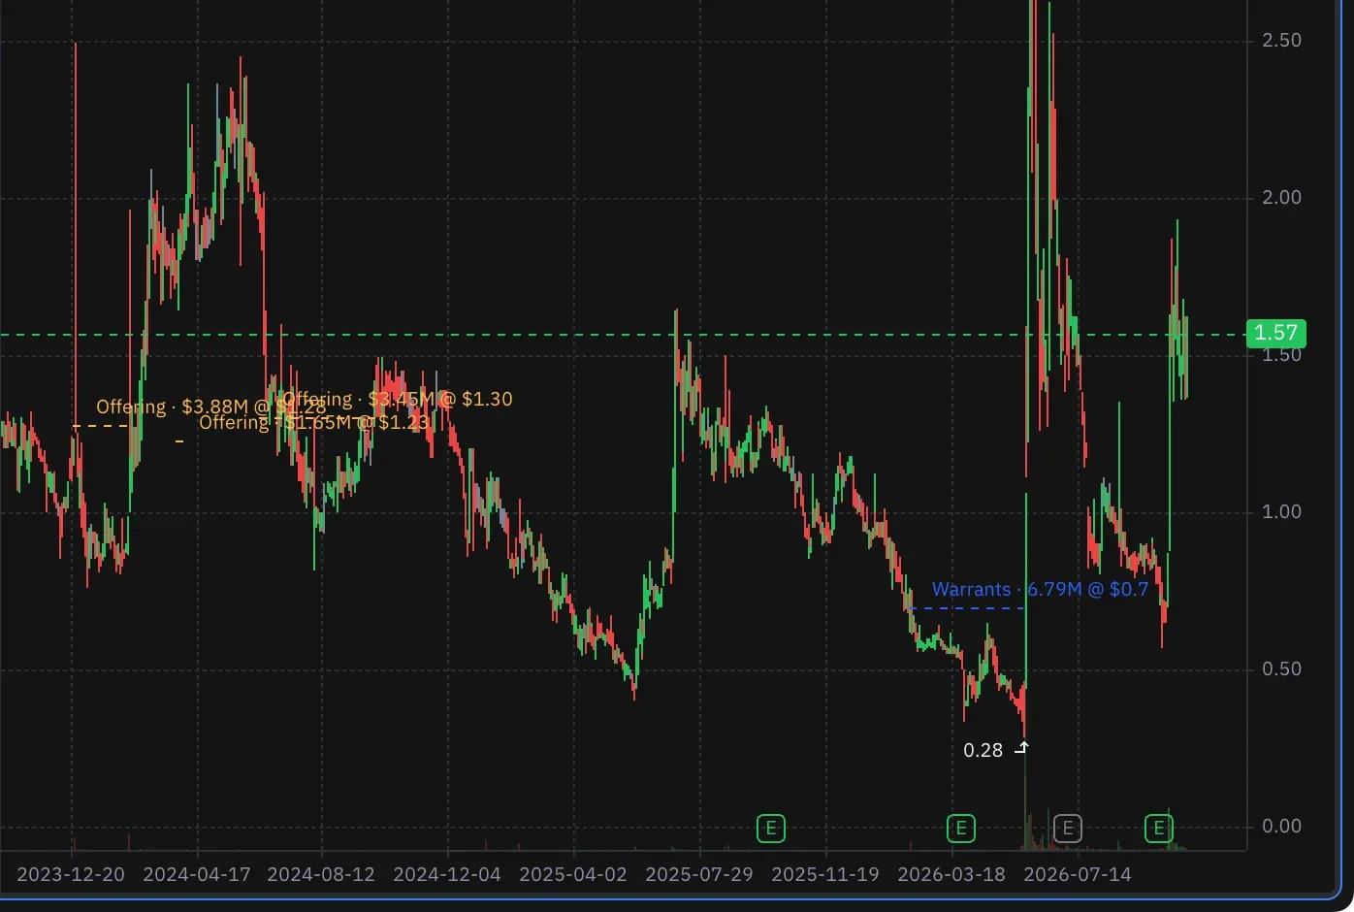Click the 2026-07-14 date label
This screenshot has width=1354, height=912.
[x=1078, y=874]
